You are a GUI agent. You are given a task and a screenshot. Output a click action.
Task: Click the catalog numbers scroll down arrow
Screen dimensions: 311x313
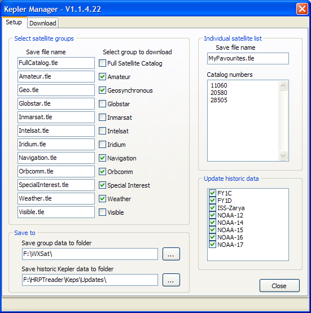(x=283, y=155)
